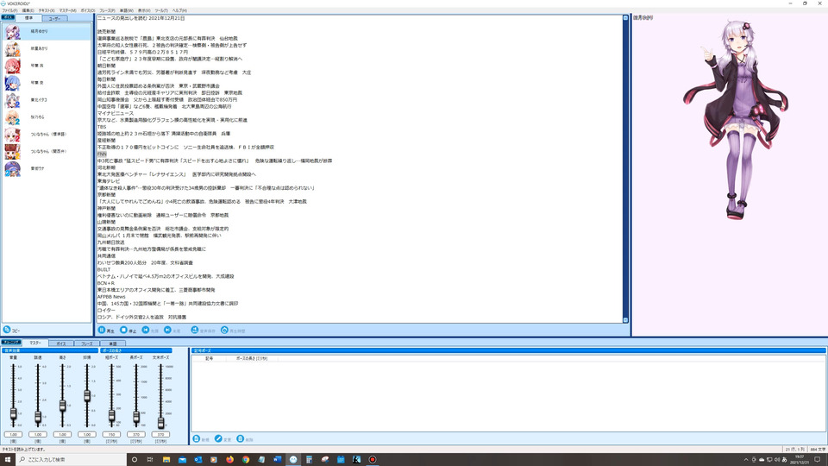Switch to the ユーザー voice list tab
828x466 pixels.
[x=54, y=18]
